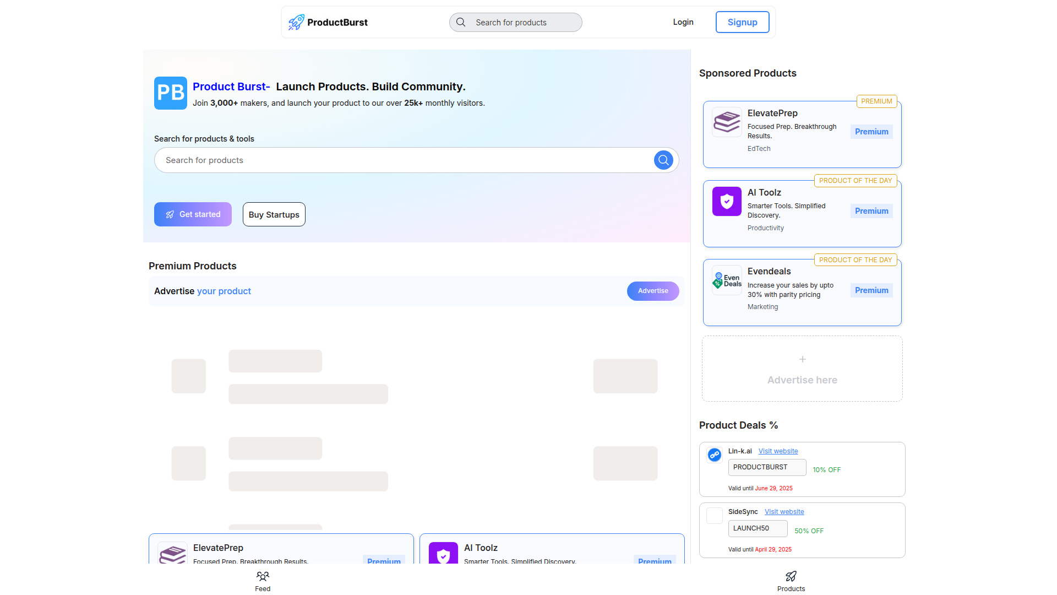Click the blue PB logo badge
The width and height of the screenshot is (1057, 595).
[x=170, y=93]
